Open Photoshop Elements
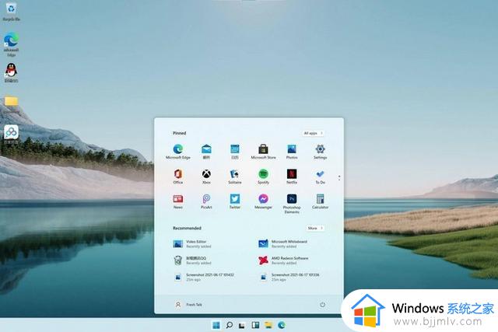This screenshot has height=332, width=498. click(292, 204)
